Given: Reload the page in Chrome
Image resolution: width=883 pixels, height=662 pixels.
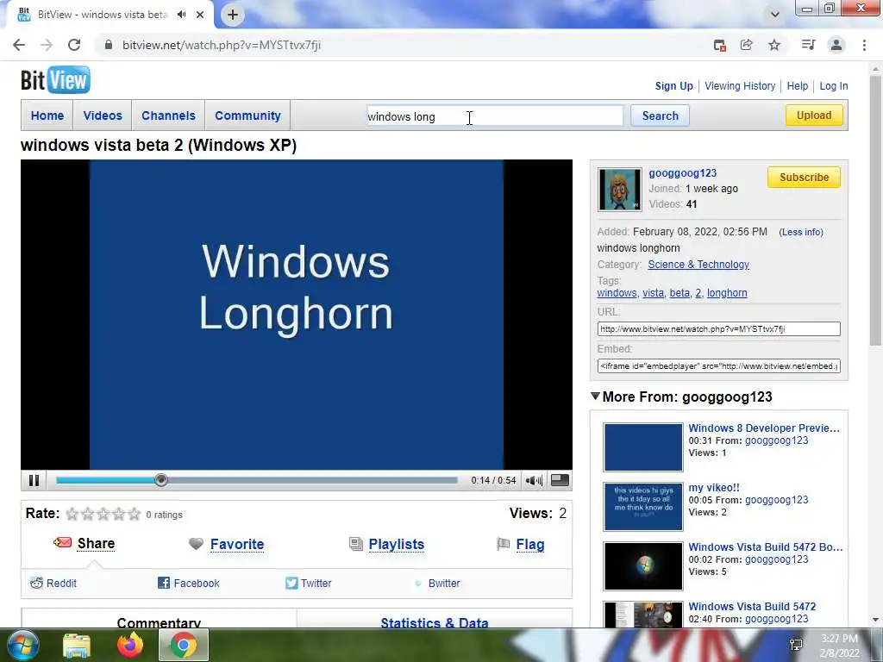Looking at the screenshot, I should [x=74, y=45].
